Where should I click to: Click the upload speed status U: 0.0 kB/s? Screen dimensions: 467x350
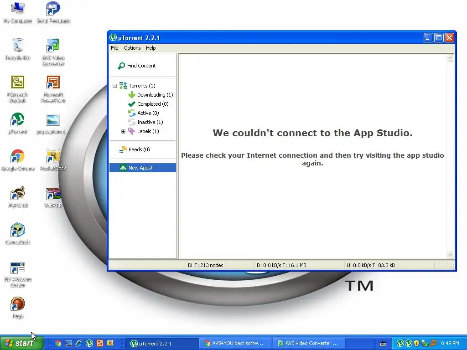pyautogui.click(x=370, y=265)
